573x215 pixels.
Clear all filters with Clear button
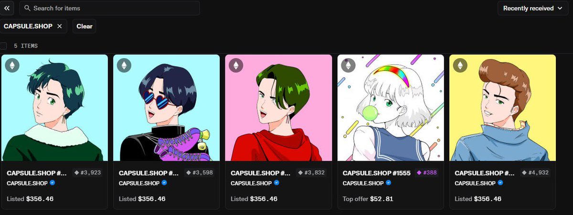point(85,26)
